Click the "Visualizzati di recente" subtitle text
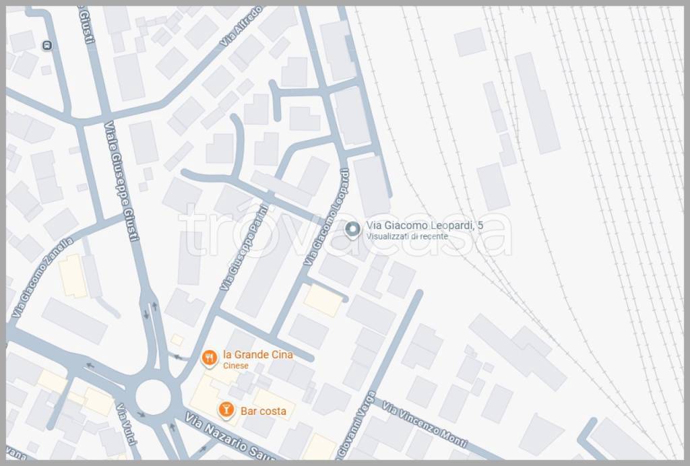Screen dimensions: 690x466 pyautogui.click(x=407, y=237)
